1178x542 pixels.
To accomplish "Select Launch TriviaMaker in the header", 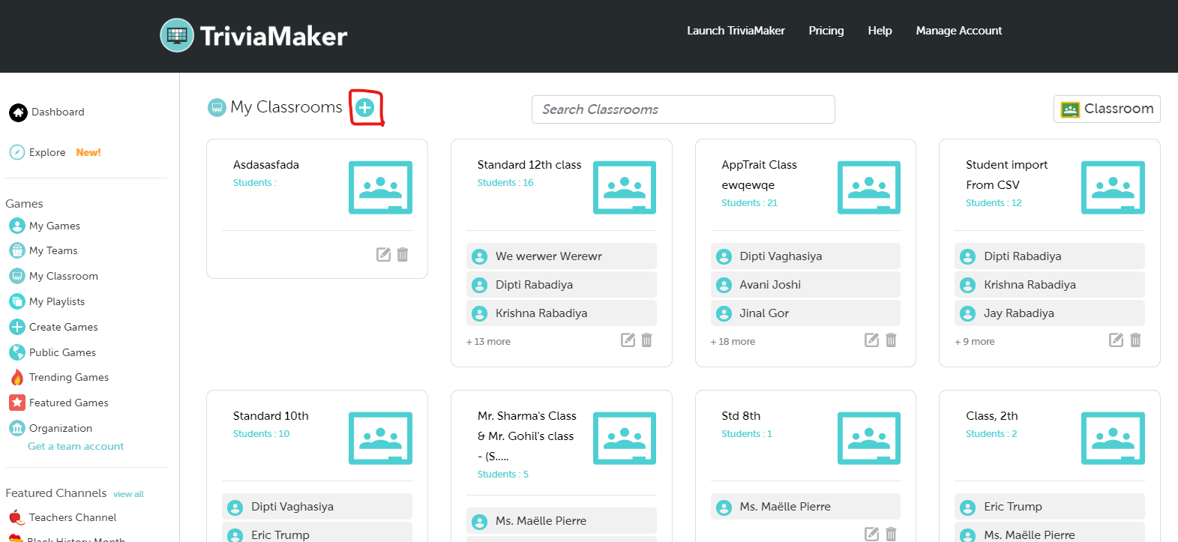I will [736, 31].
